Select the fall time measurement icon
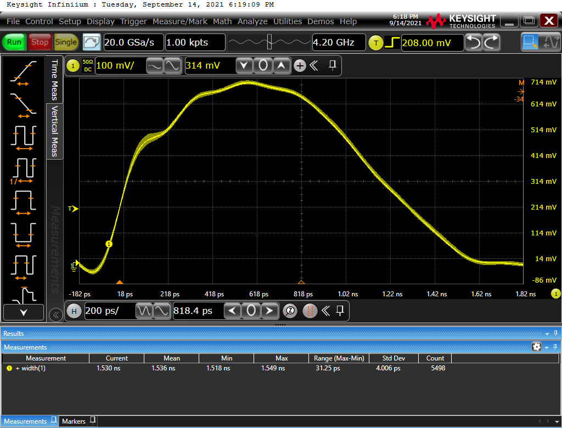The height and width of the screenshot is (428, 562). (23, 104)
